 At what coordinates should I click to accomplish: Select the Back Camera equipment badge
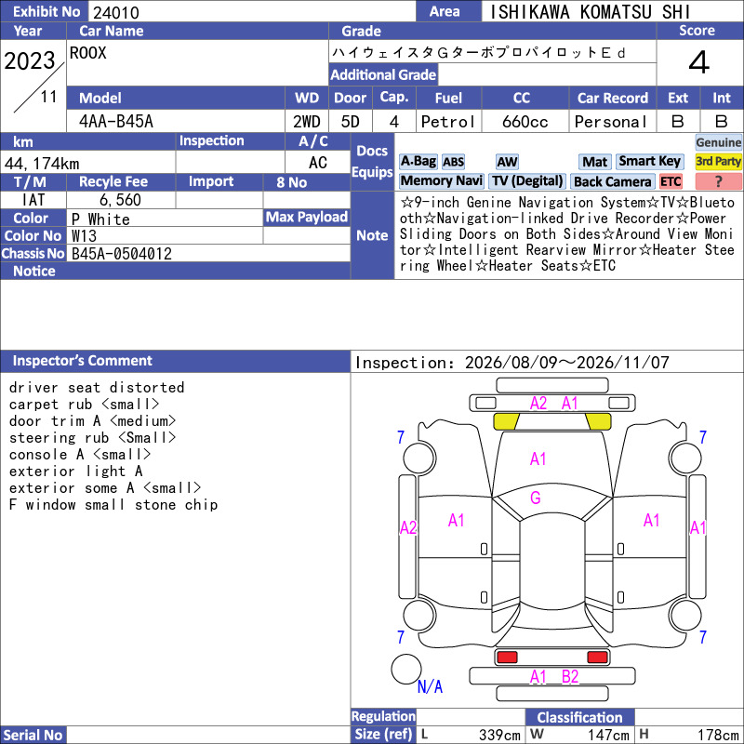point(612,181)
